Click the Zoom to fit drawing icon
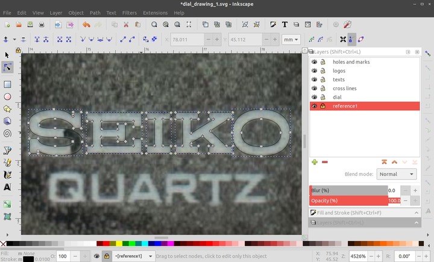Screen dimensions: 434x262 point(166,25)
